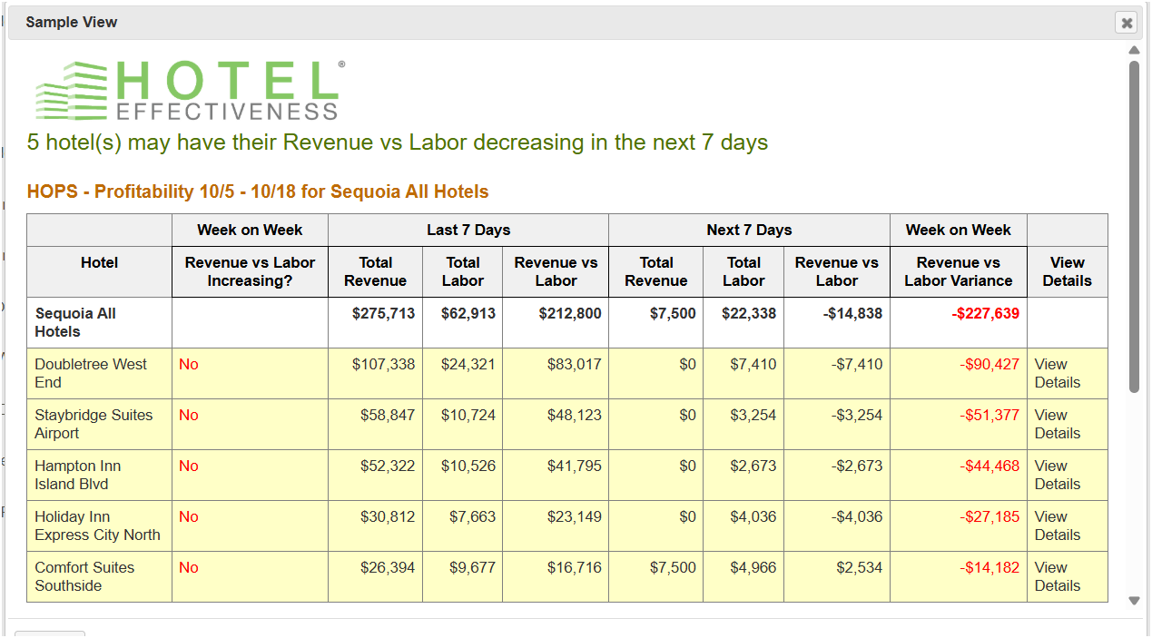Click the Revenue vs Labor Variance header
1152x638 pixels.
[x=958, y=271]
